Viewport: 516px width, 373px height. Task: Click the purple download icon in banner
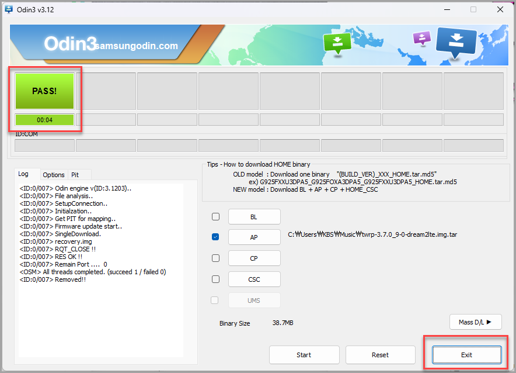click(x=422, y=38)
